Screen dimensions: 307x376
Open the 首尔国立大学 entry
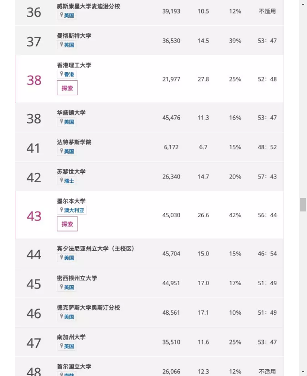pos(74,366)
